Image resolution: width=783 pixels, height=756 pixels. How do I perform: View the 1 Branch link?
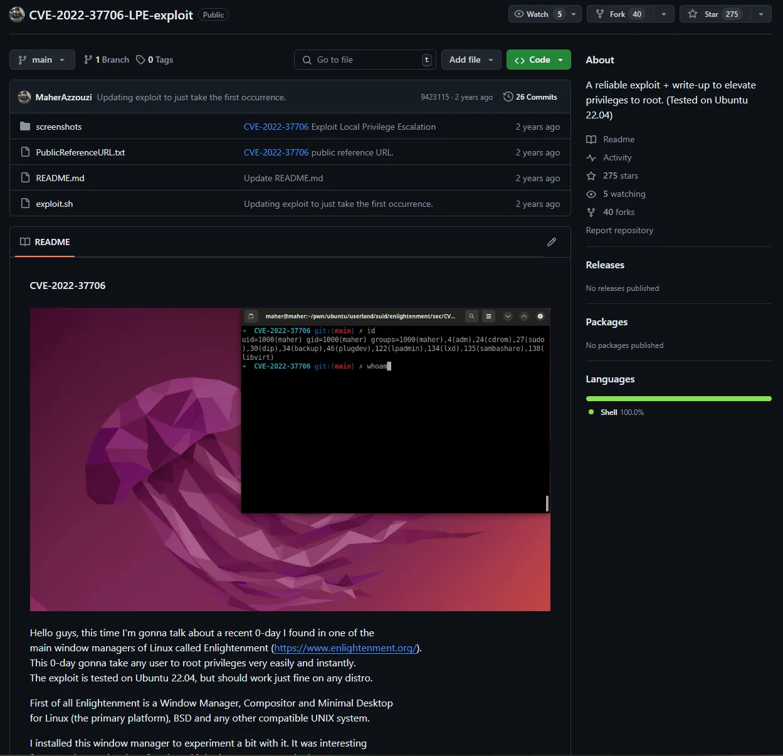coord(107,60)
